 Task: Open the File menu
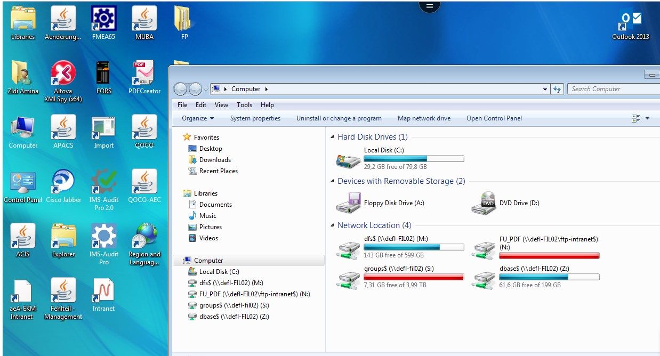[182, 105]
